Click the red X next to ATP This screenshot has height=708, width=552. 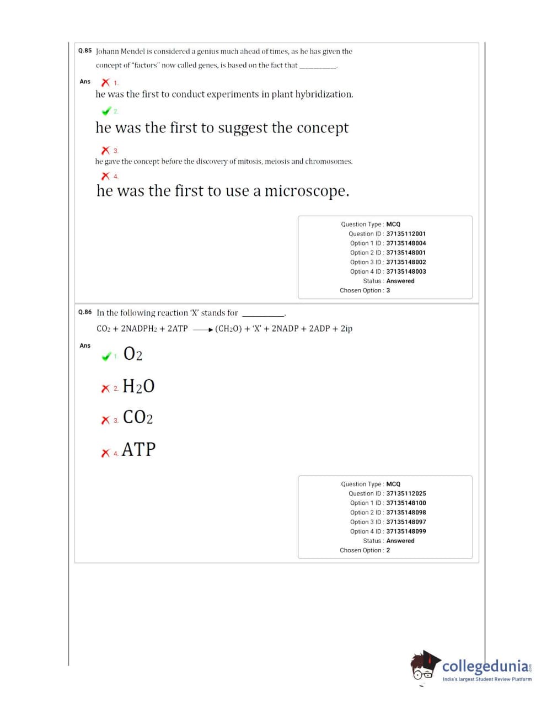(x=105, y=453)
